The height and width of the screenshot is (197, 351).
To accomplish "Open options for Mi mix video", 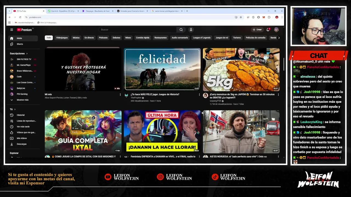I will tap(120, 95).
